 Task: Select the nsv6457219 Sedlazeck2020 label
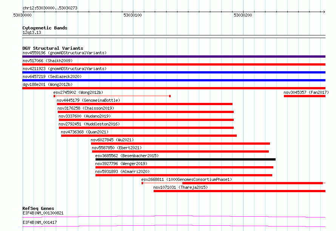52,76
